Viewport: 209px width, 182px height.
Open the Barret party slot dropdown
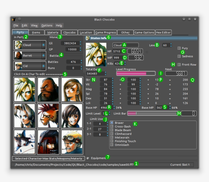tap(43, 55)
